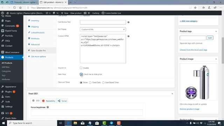Enable the Inquire Us checkbox
This screenshot has width=224, height=126.
tap(81, 68)
